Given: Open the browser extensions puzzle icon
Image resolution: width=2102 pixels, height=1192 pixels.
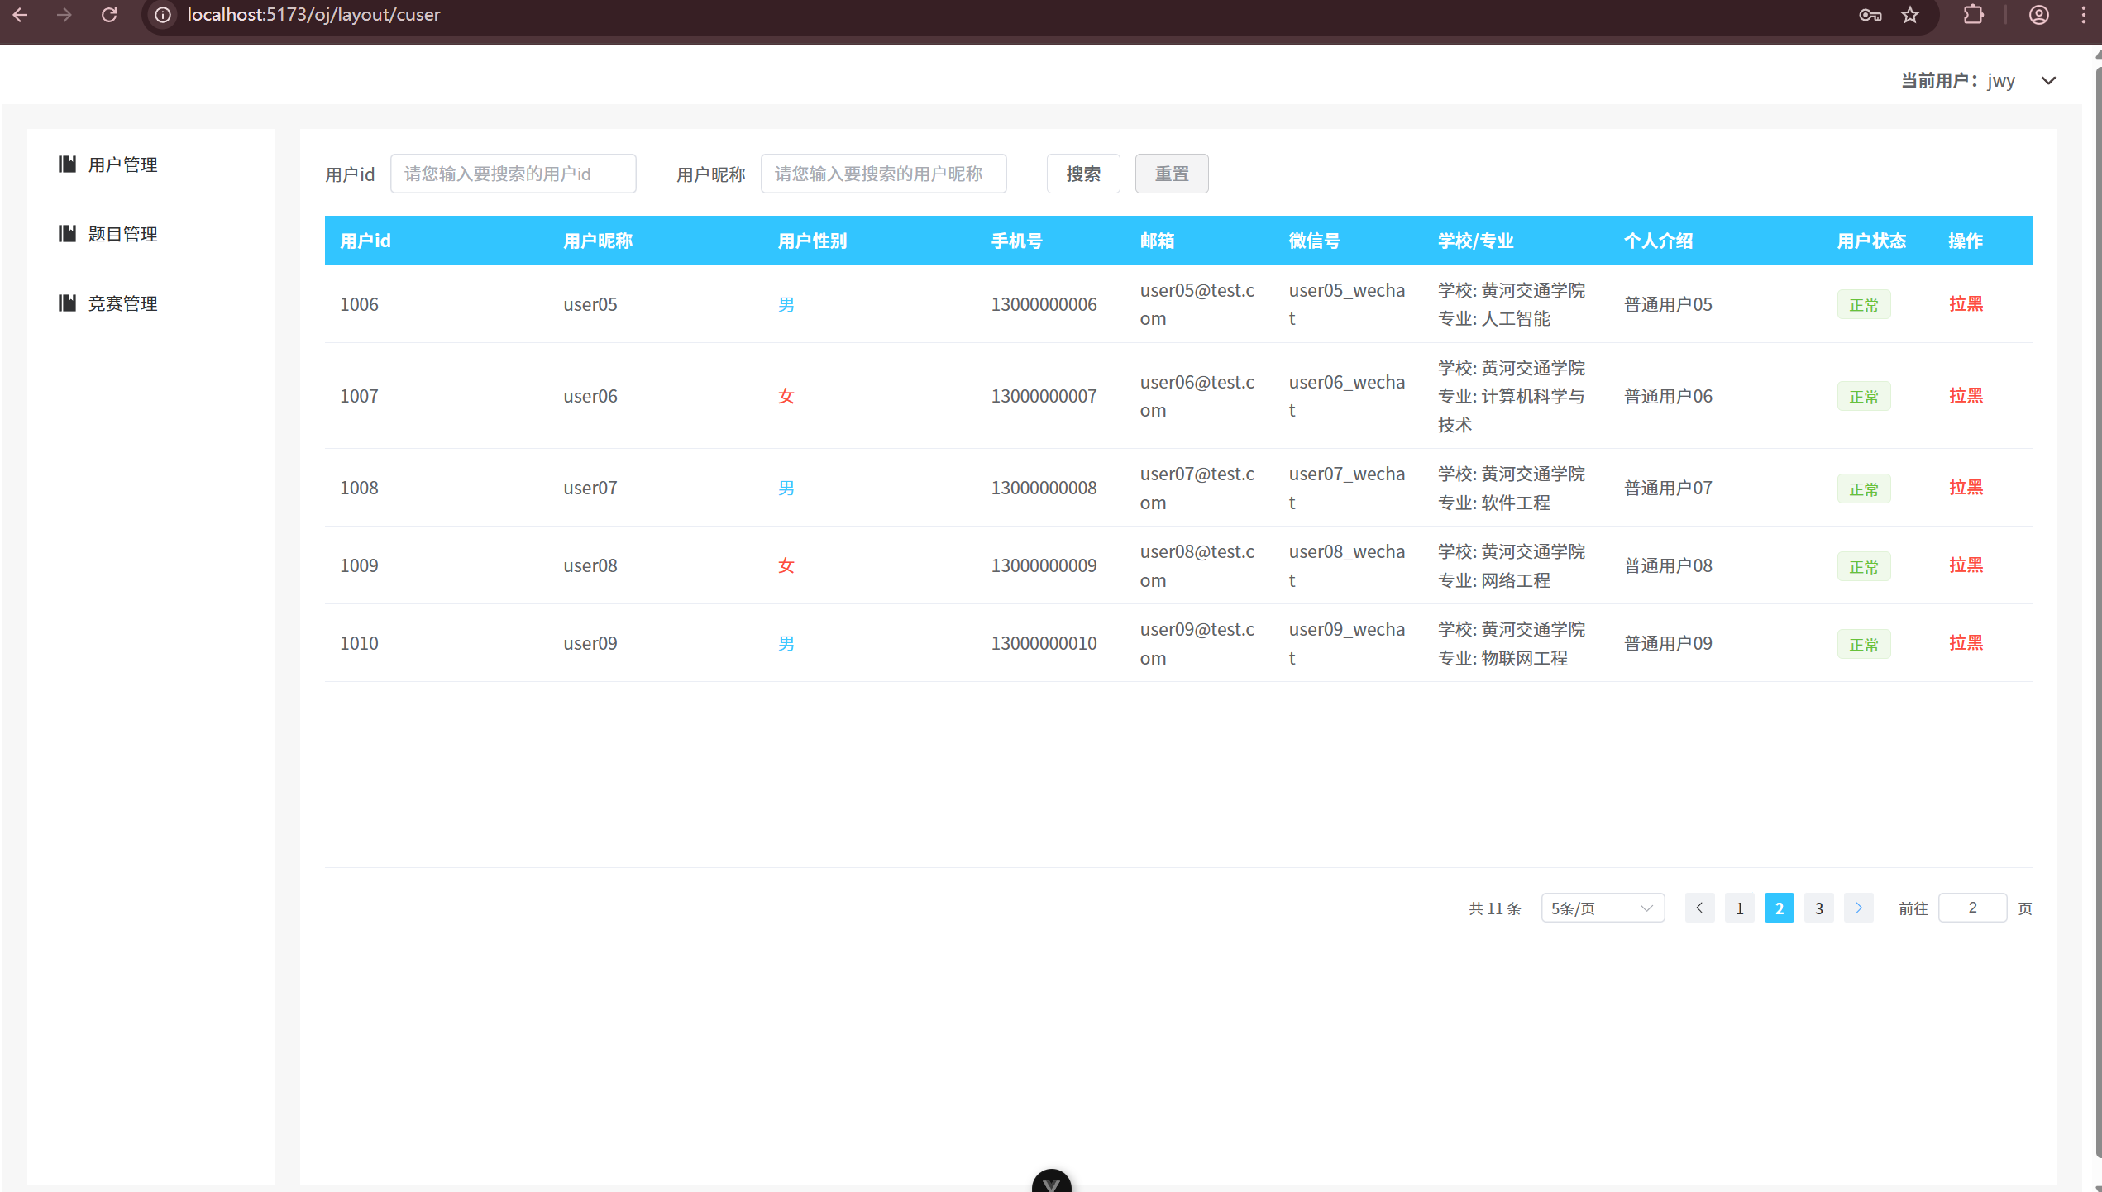Looking at the screenshot, I should coord(1973,15).
